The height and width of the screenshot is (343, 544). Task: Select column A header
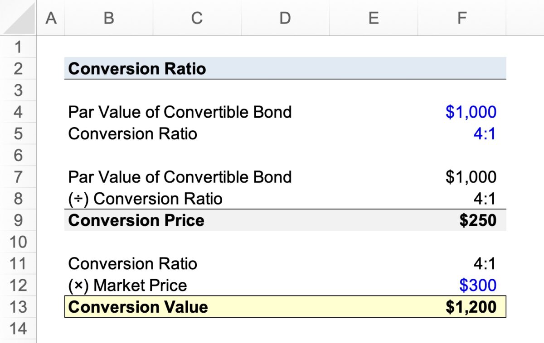point(51,18)
